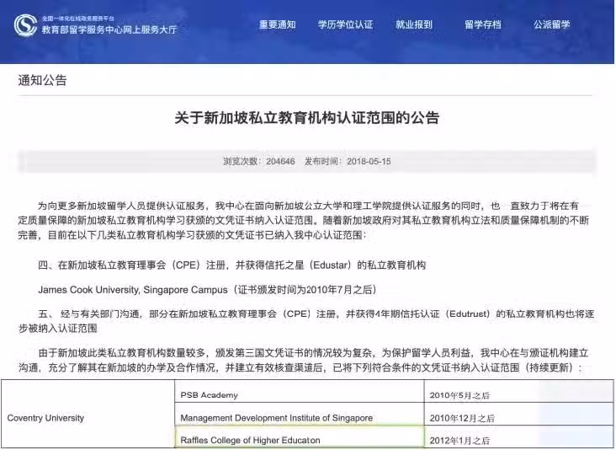Click the paragraph starting with 五、经与有关部门沟通

(306, 321)
